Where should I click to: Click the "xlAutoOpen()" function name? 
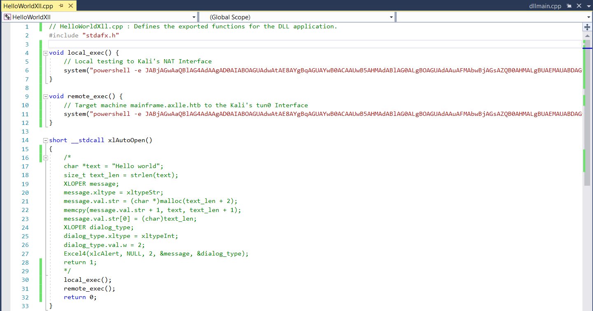(130, 140)
